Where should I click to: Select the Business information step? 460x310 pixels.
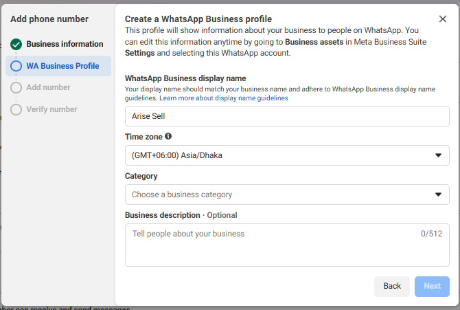point(58,44)
